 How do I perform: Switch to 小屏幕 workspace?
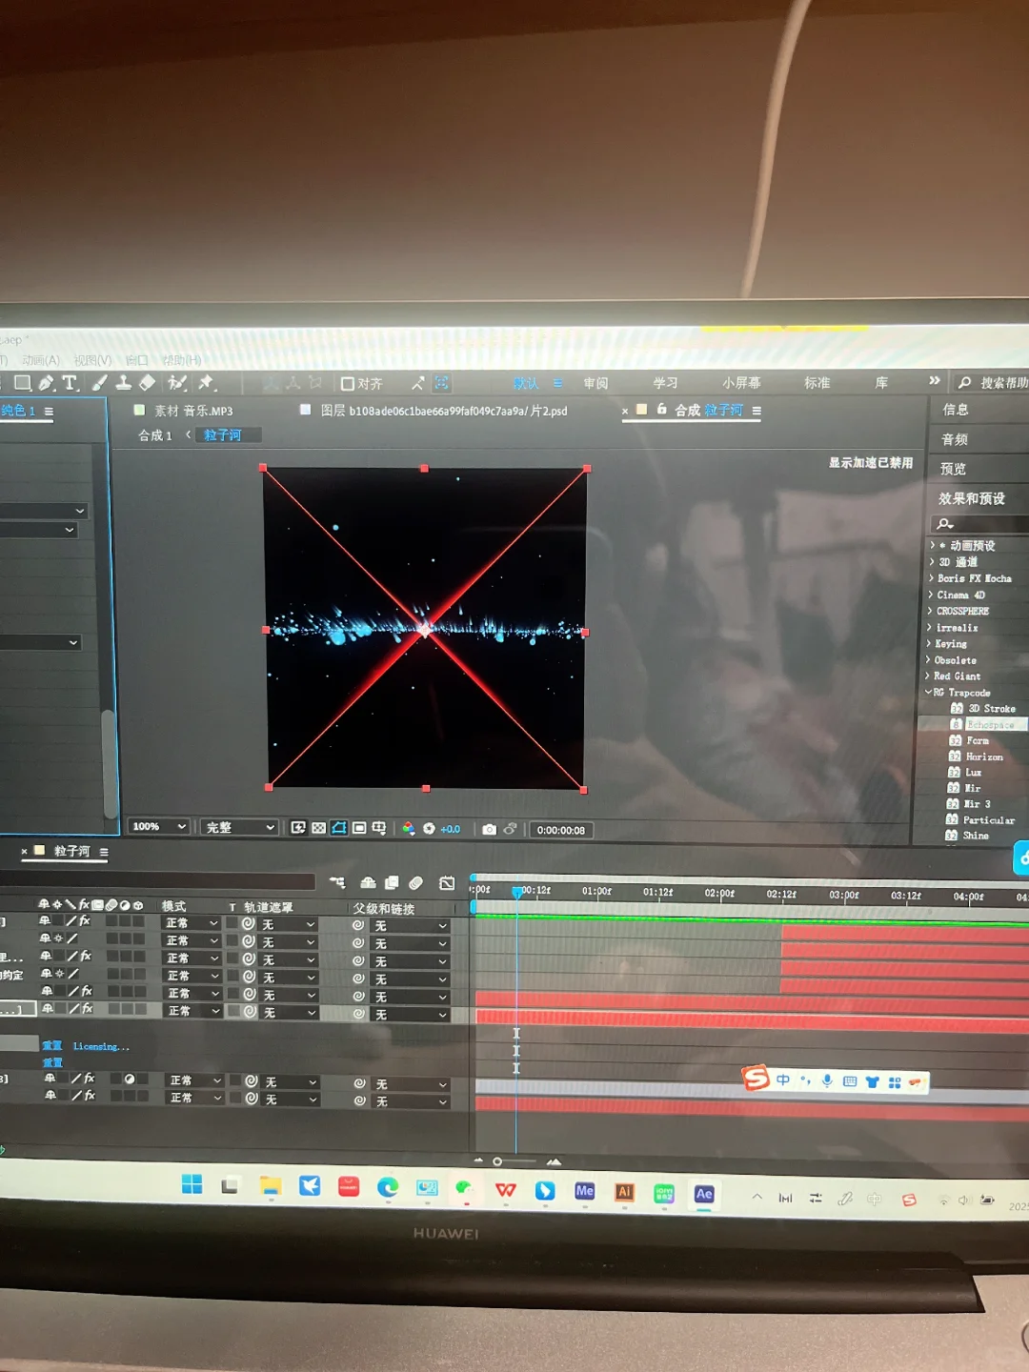pos(741,382)
